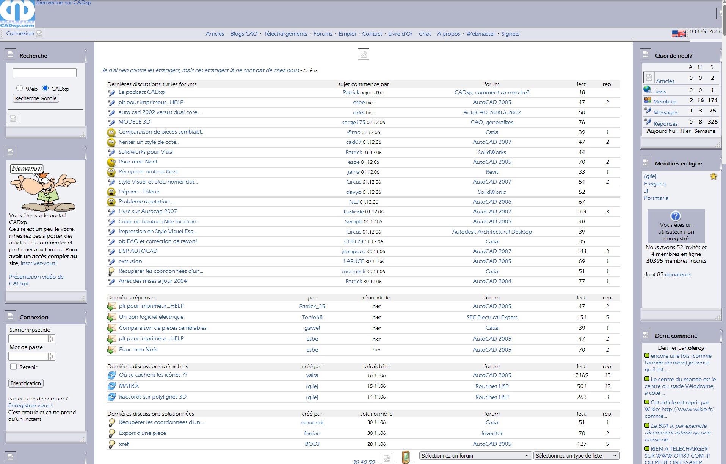Click the gold star next to (gile)
Screen dimensions: 726x464
coord(713,176)
